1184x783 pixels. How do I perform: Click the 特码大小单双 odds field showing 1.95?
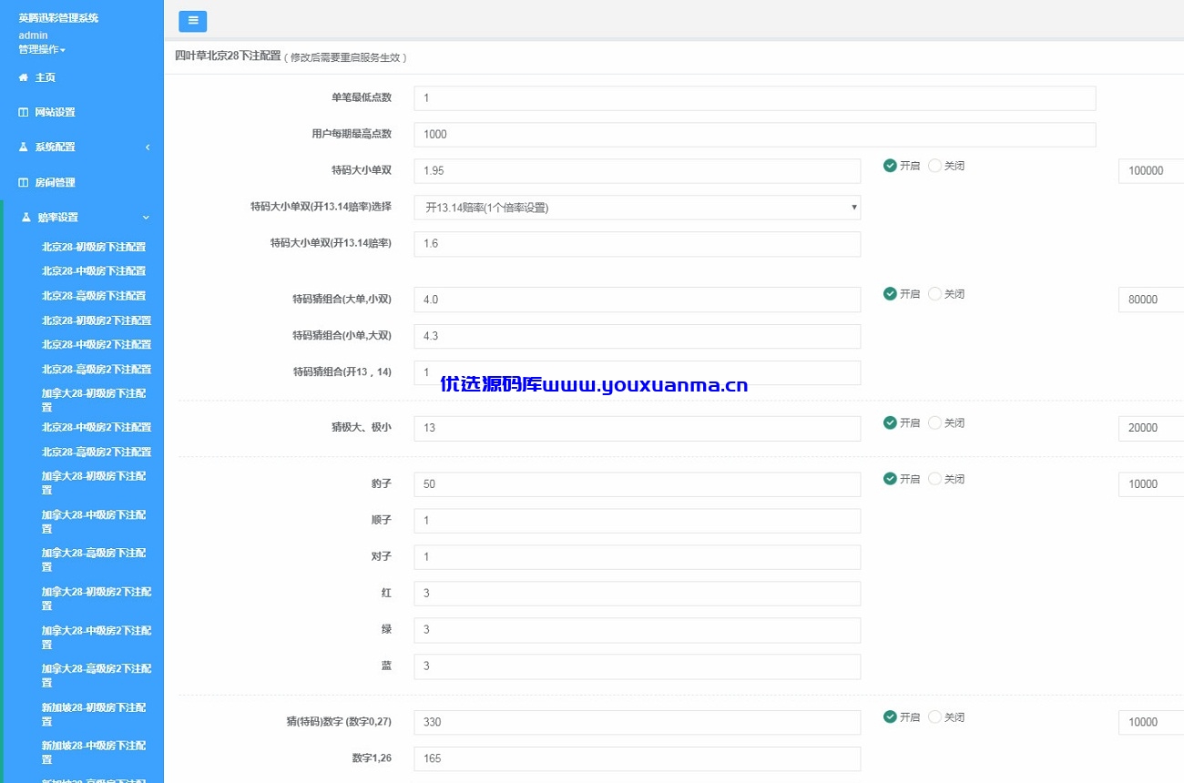pyautogui.click(x=638, y=171)
